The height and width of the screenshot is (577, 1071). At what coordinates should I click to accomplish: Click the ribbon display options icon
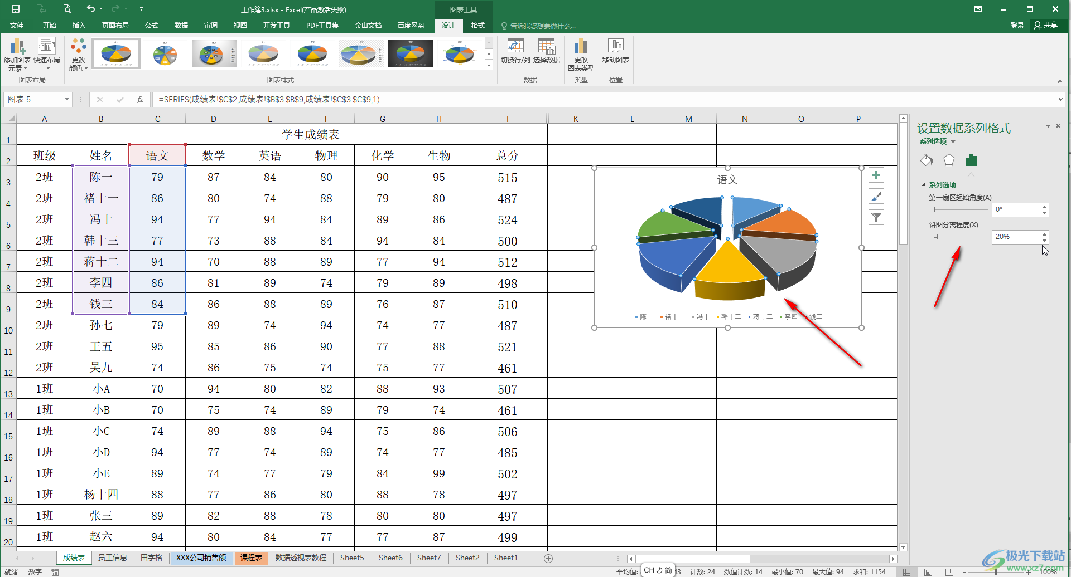pyautogui.click(x=978, y=9)
